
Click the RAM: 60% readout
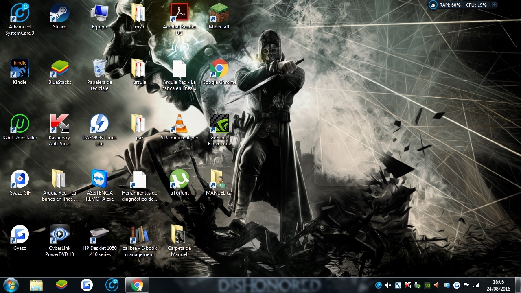450,5
